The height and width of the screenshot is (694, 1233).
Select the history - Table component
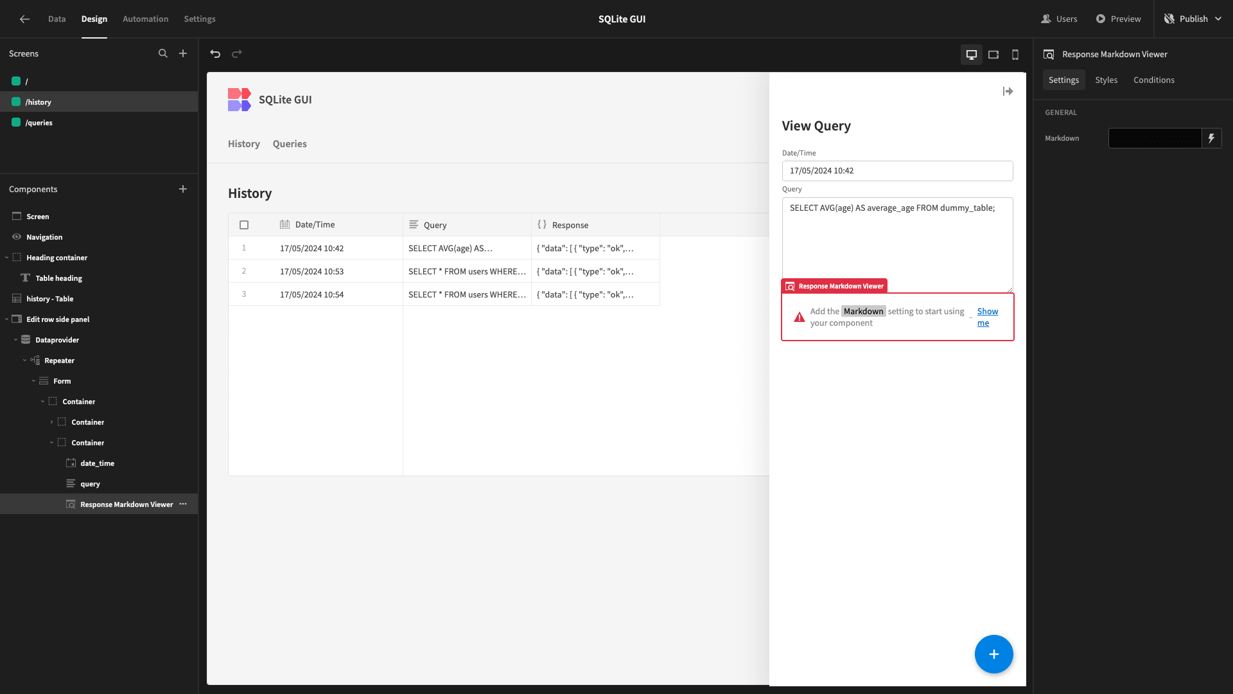click(99, 299)
